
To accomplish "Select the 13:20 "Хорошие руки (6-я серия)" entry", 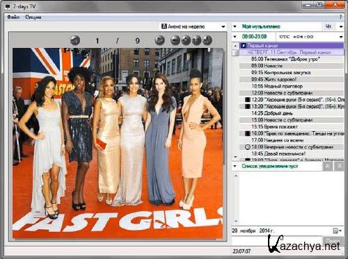I will click(292, 106).
